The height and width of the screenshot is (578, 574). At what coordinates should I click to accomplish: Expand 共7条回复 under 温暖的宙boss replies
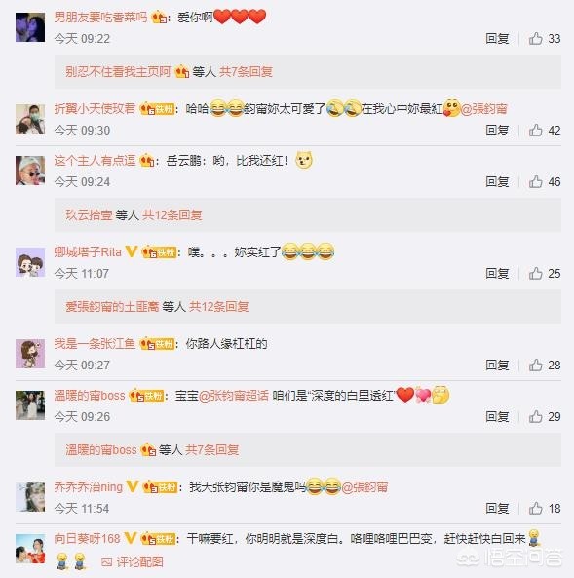coord(212,449)
